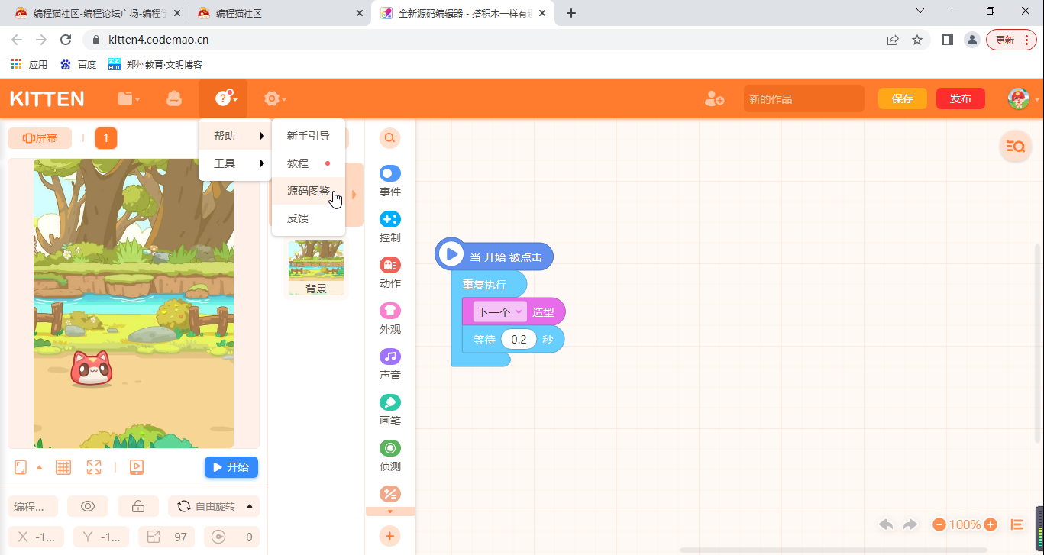Open the user avatar menu

coord(1019,98)
